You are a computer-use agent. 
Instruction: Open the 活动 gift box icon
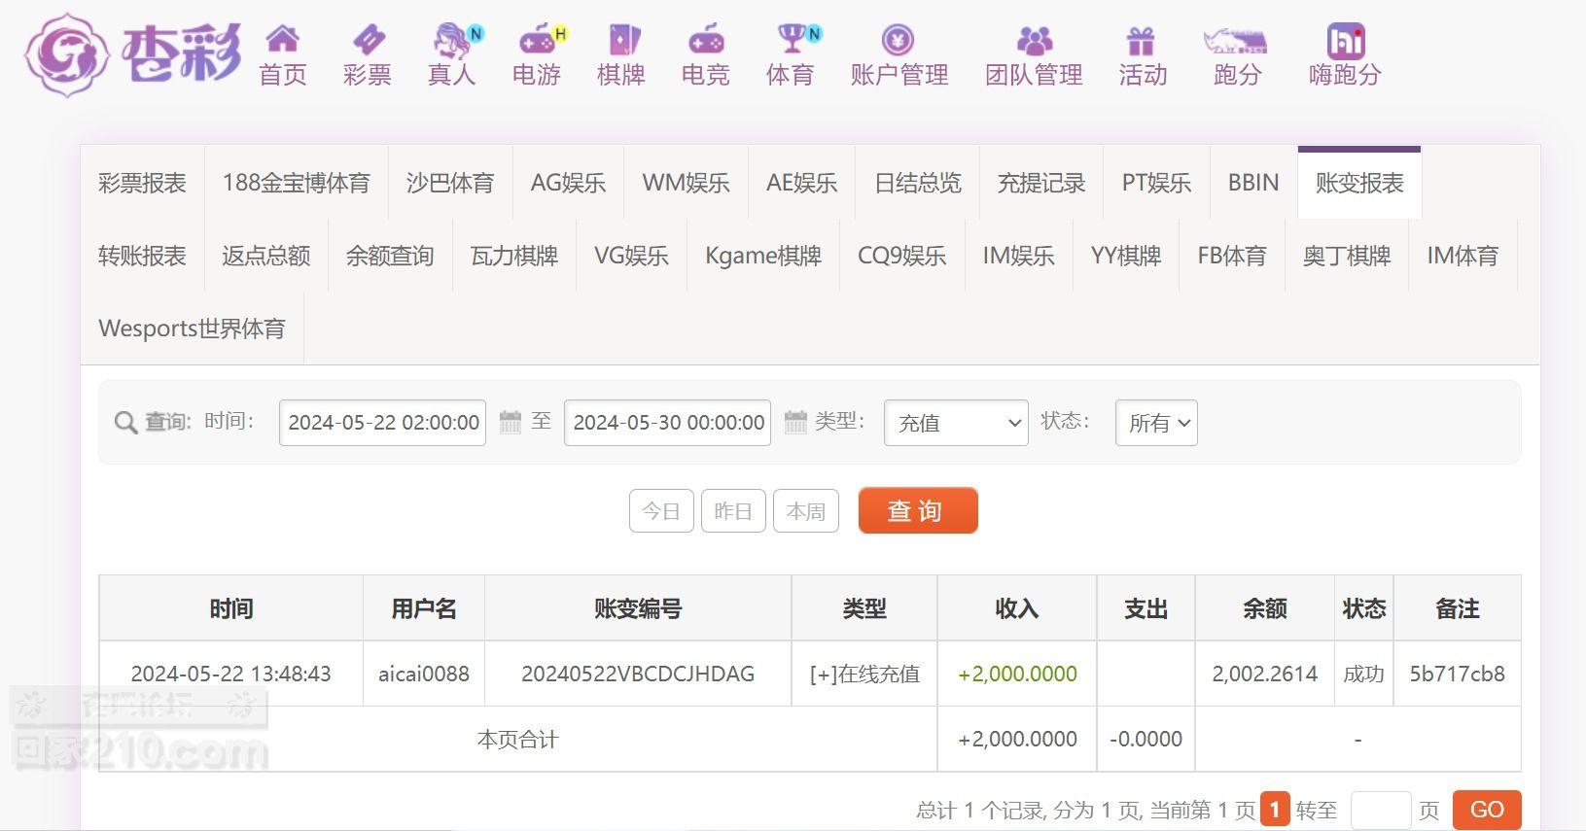click(1141, 40)
